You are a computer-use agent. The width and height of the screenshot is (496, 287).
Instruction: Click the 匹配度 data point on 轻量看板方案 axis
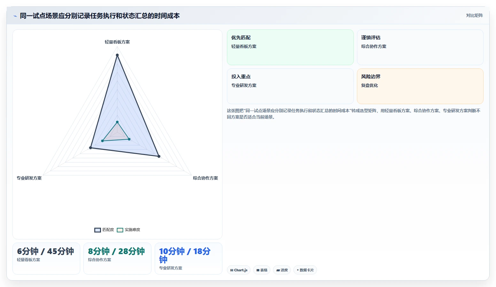pyautogui.click(x=117, y=55)
